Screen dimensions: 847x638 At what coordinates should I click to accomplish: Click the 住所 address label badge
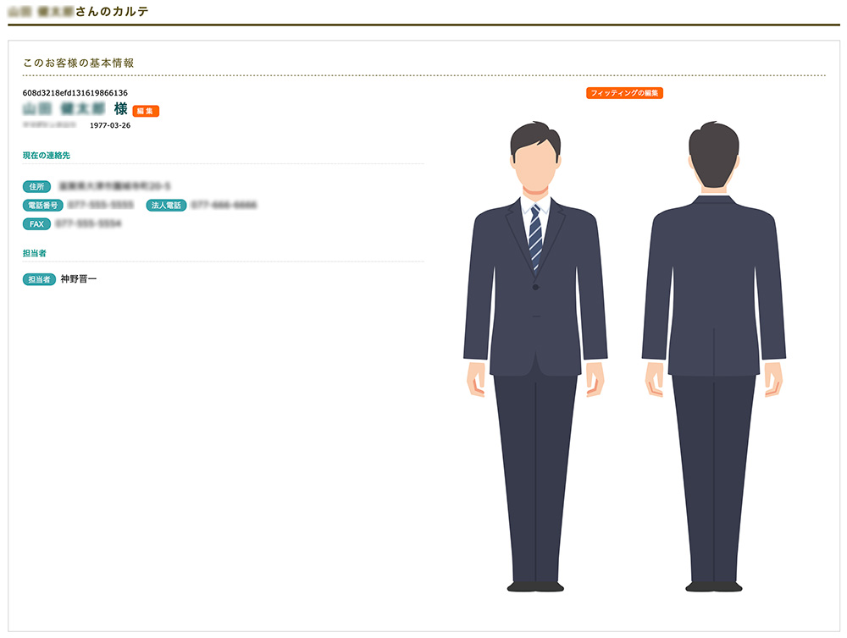click(36, 187)
